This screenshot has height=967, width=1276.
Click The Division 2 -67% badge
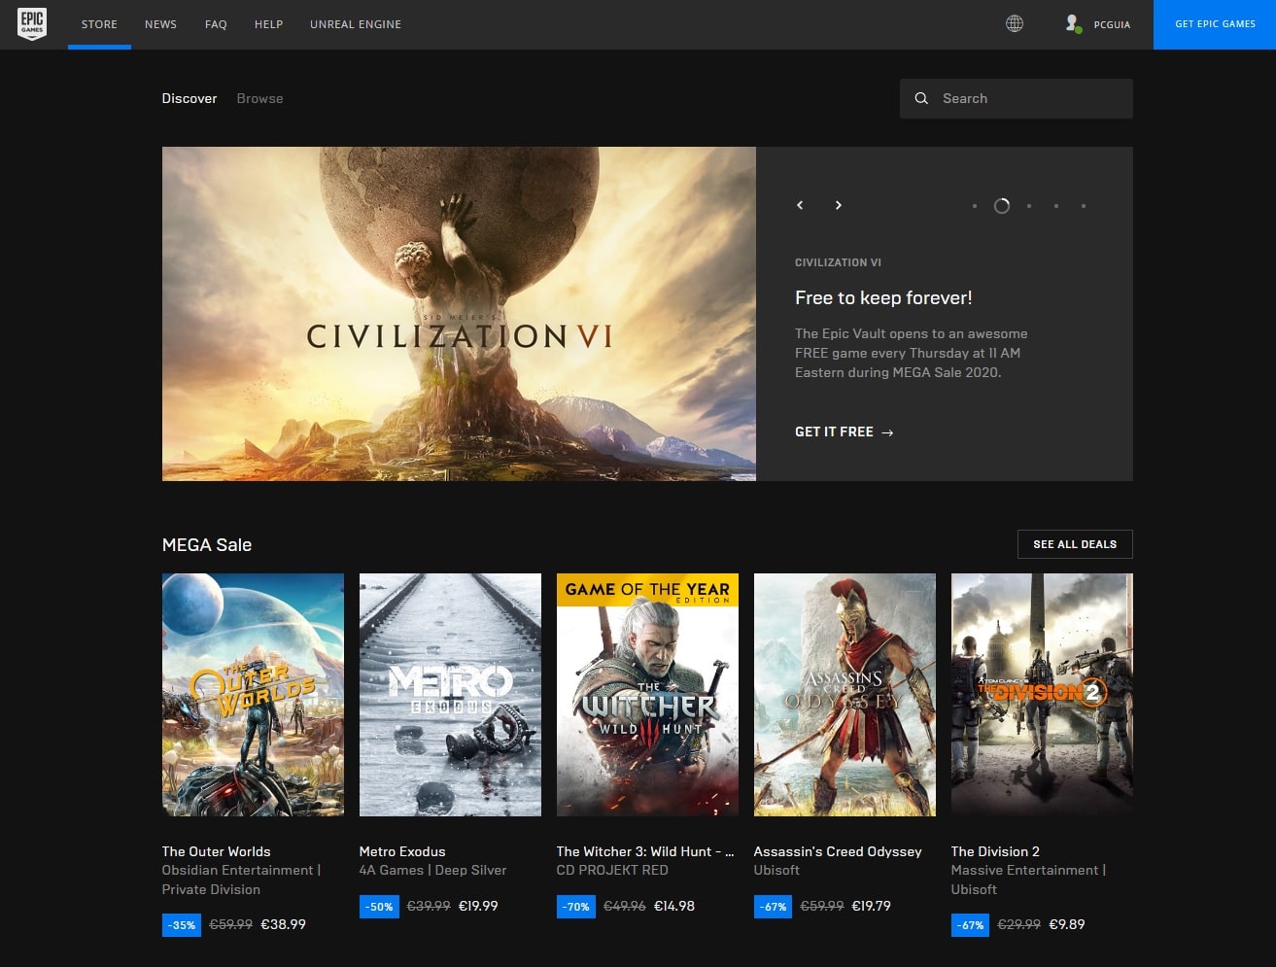tap(971, 925)
